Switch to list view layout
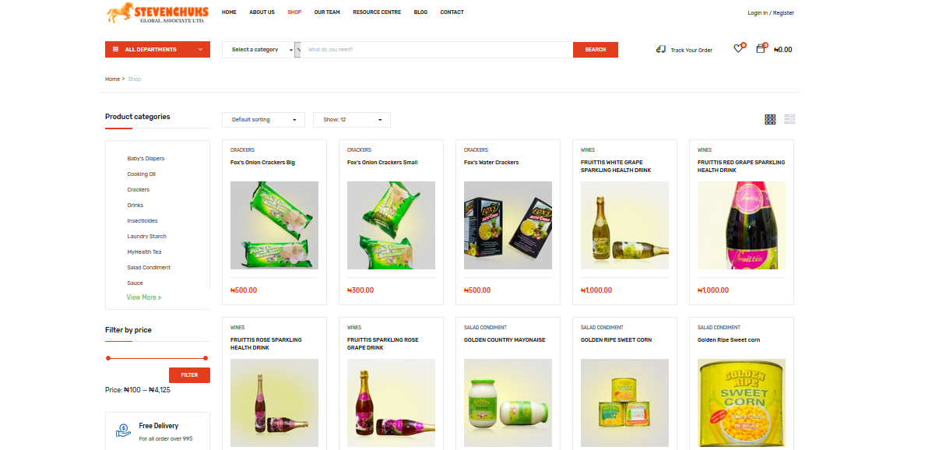Image resolution: width=932 pixels, height=450 pixels. coord(790,119)
